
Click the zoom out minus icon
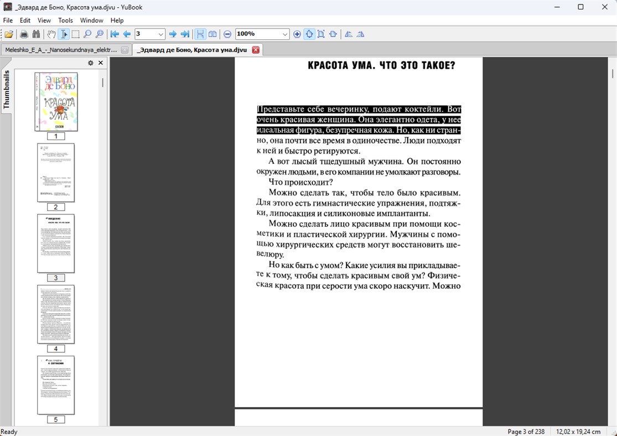227,34
